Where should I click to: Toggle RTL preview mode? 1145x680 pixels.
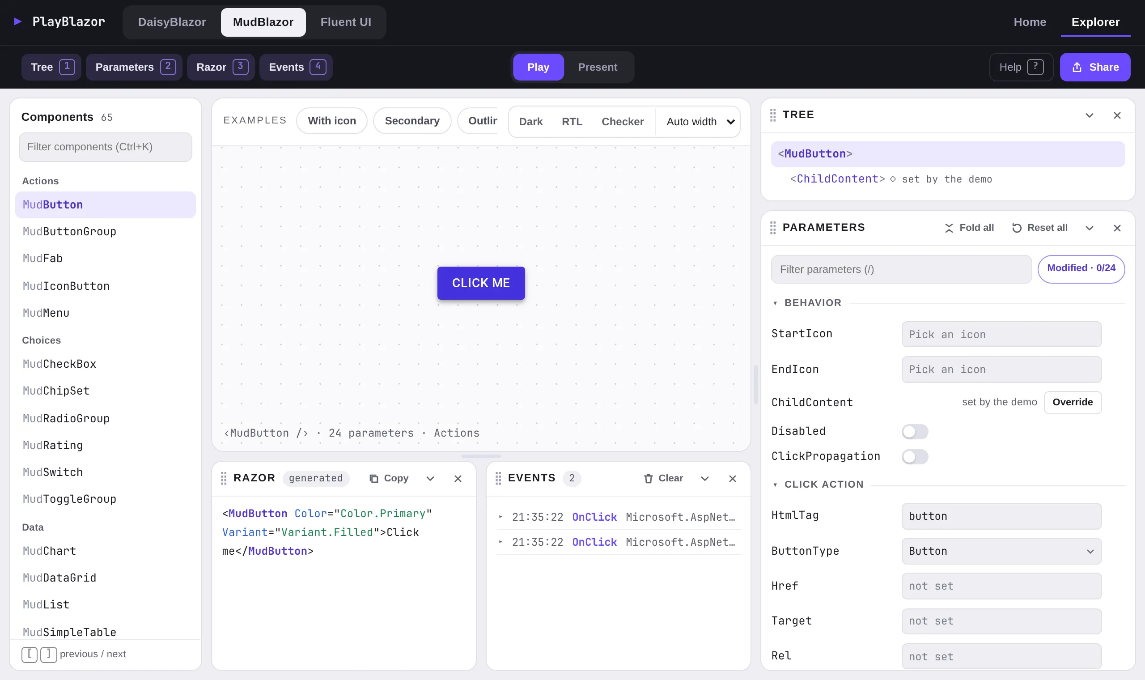tap(572, 122)
